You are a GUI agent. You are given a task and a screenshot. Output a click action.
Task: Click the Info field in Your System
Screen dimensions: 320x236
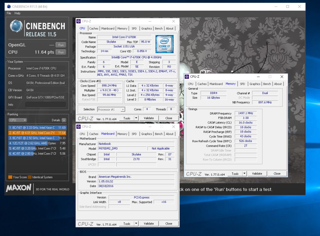[x=46, y=105]
